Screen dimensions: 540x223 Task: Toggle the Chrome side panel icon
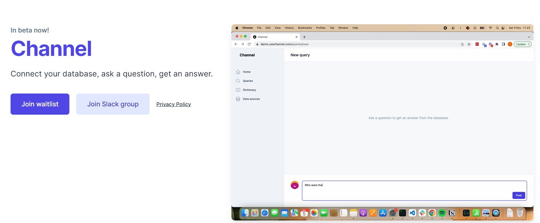(503, 44)
